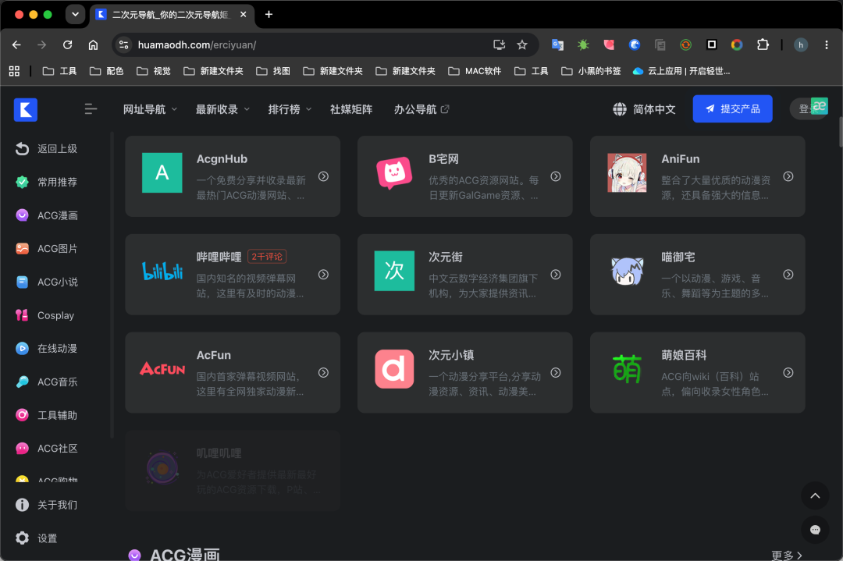Go to 在线动漫 sidebar category
This screenshot has width=843, height=561.
coord(48,349)
